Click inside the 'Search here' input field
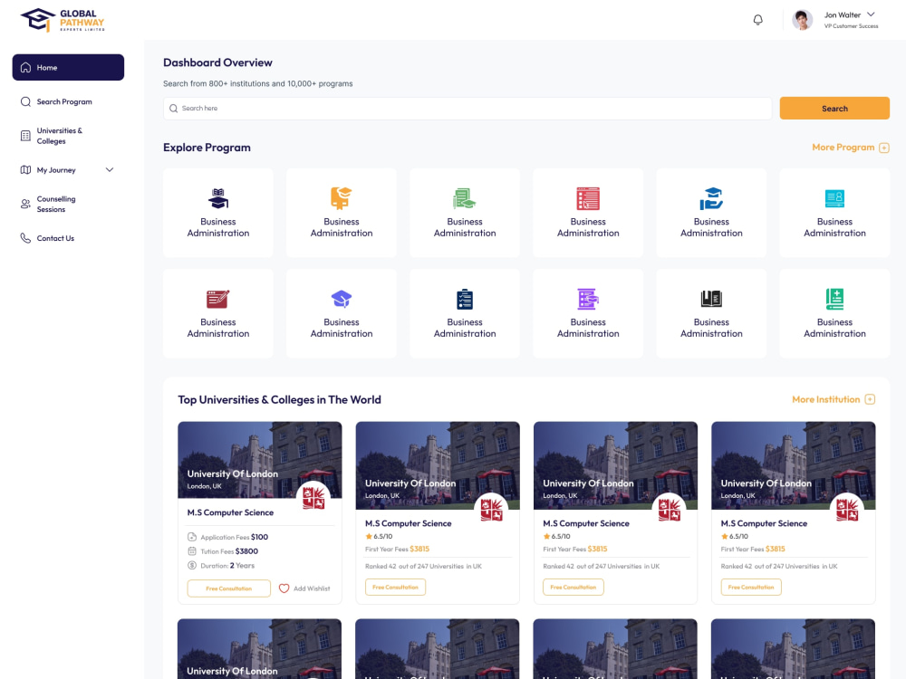906x679 pixels. tap(467, 109)
